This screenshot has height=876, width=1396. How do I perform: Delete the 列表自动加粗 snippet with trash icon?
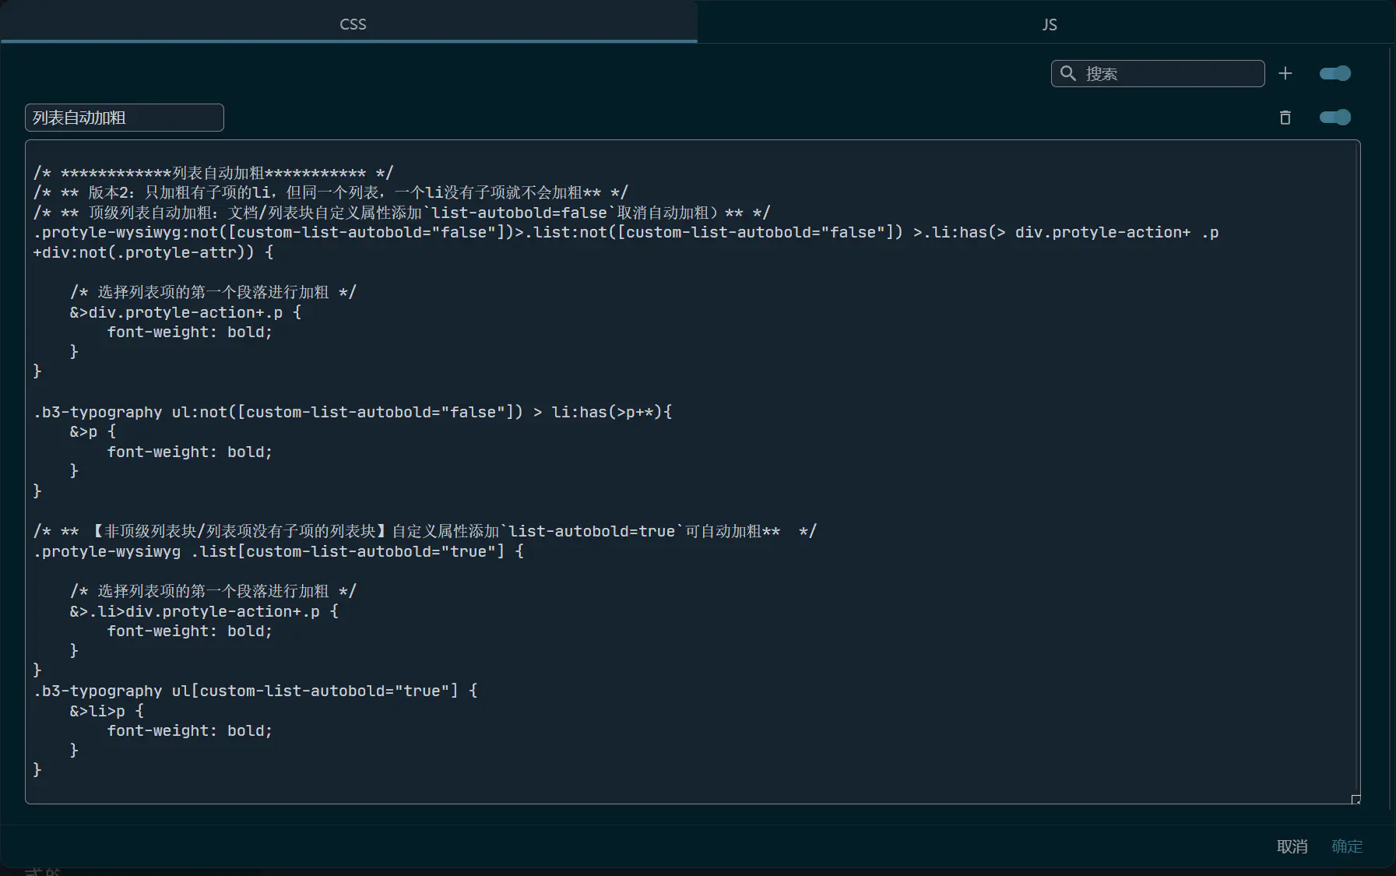pos(1285,118)
